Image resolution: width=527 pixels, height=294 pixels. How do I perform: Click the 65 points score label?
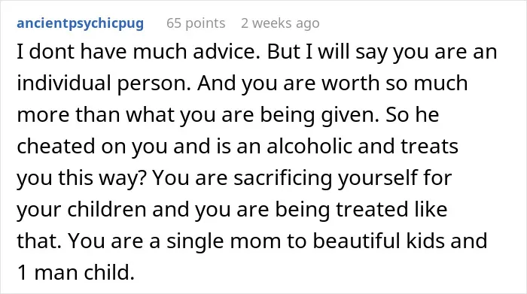196,23
